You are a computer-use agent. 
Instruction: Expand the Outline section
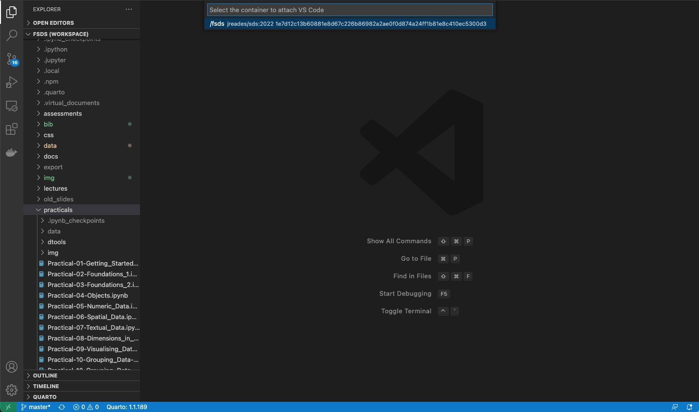[82, 376]
